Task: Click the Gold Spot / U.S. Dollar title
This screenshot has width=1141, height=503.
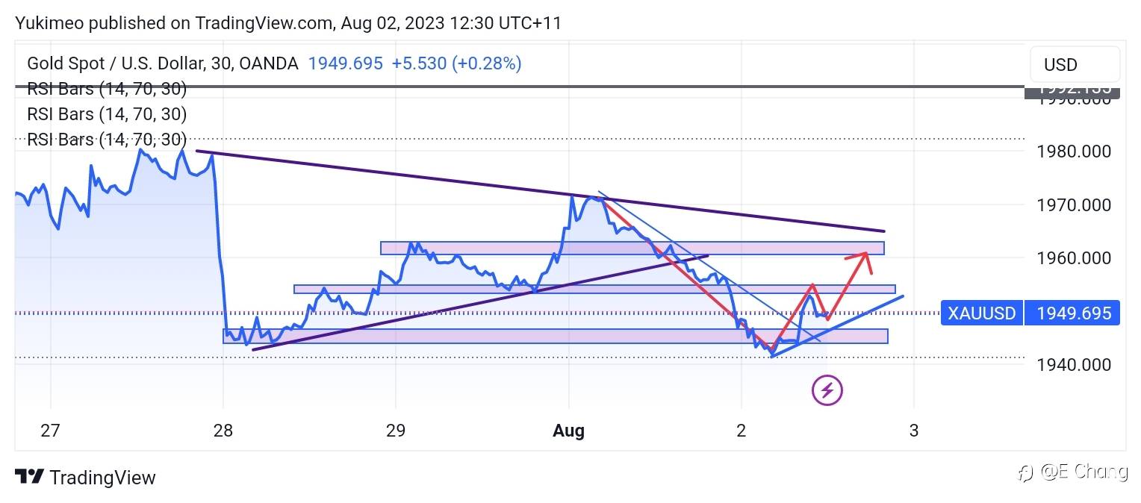Action: [162, 63]
